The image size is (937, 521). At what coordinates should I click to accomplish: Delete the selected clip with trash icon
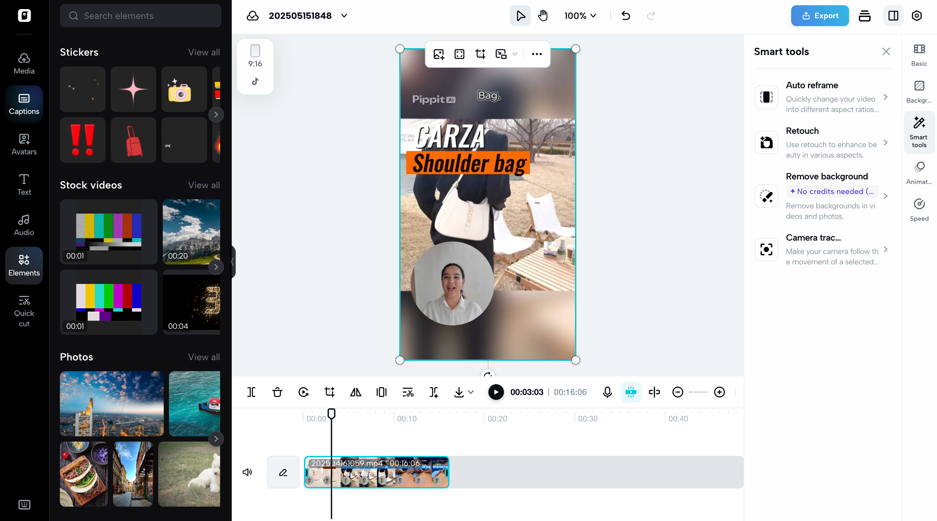point(277,392)
